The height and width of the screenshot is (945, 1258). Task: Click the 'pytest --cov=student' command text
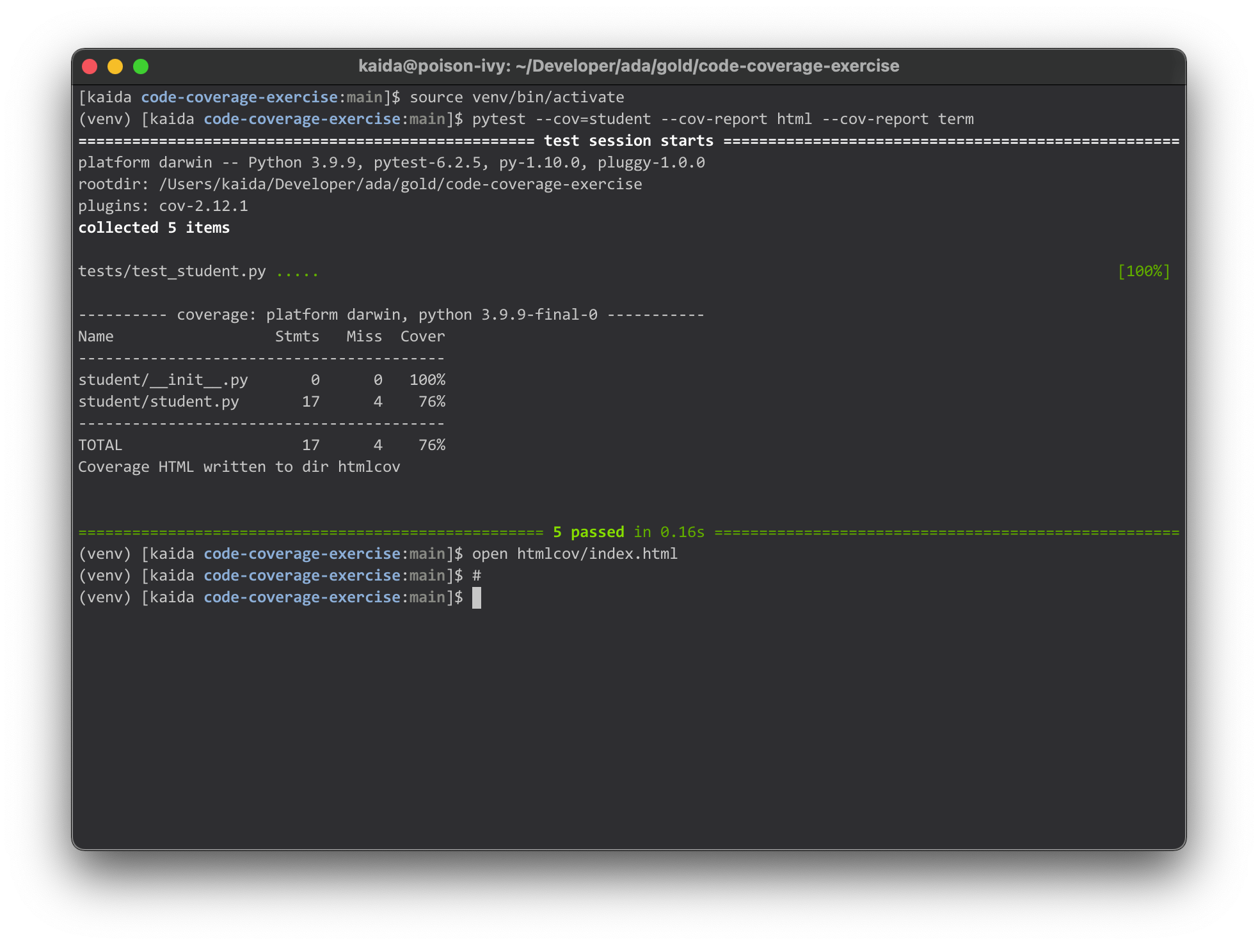point(561,120)
